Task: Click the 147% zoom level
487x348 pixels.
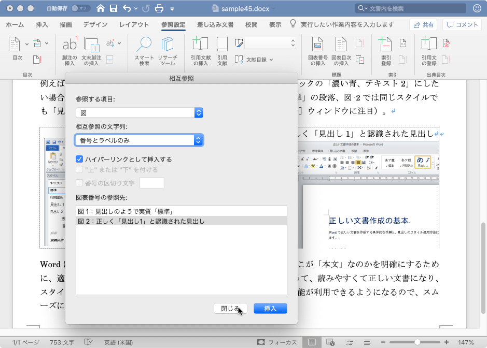Action: 466,342
